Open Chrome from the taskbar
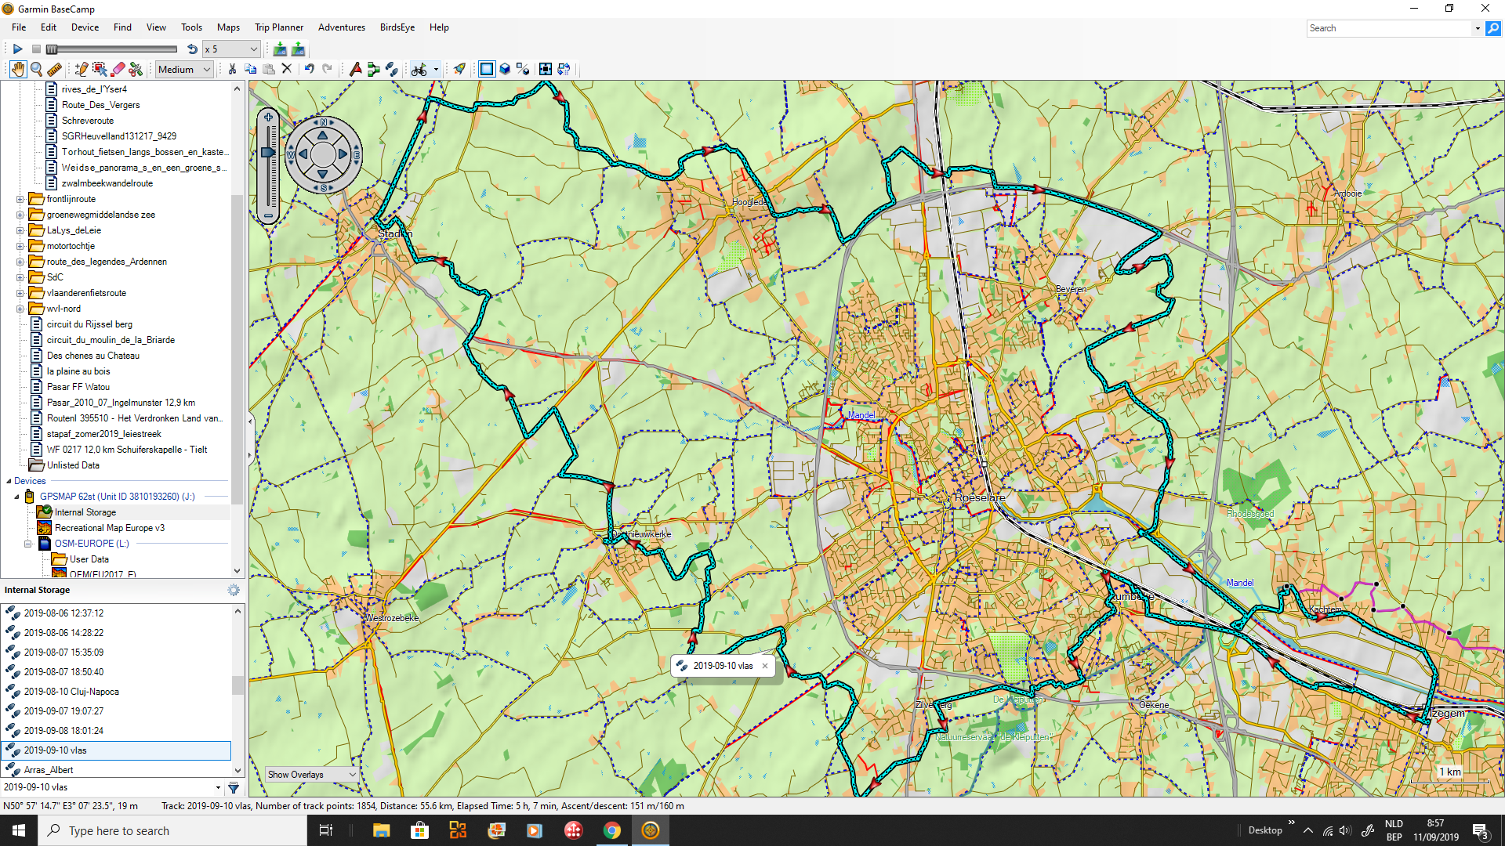 612,830
